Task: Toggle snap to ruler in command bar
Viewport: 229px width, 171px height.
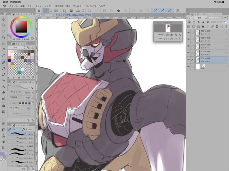Action: (x=155, y=11)
